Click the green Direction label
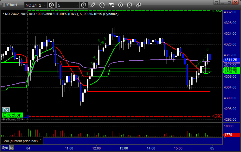This screenshot has height=152, width=241. [x=12, y=115]
